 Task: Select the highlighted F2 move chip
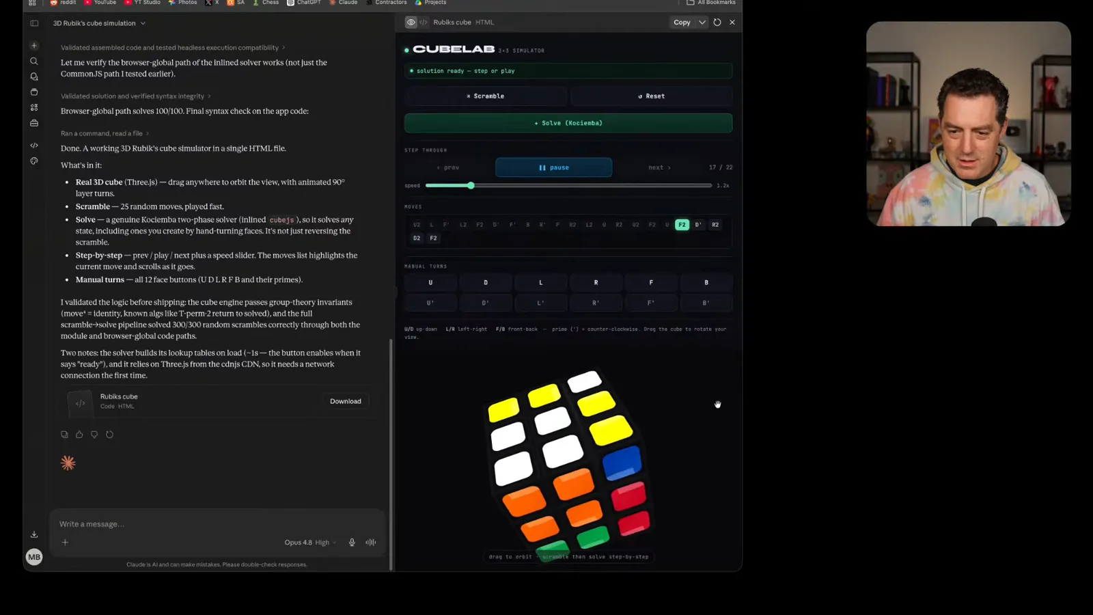click(x=682, y=225)
